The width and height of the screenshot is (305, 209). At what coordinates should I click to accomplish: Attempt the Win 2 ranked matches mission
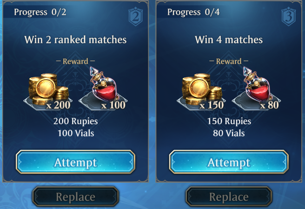pyautogui.click(x=75, y=162)
